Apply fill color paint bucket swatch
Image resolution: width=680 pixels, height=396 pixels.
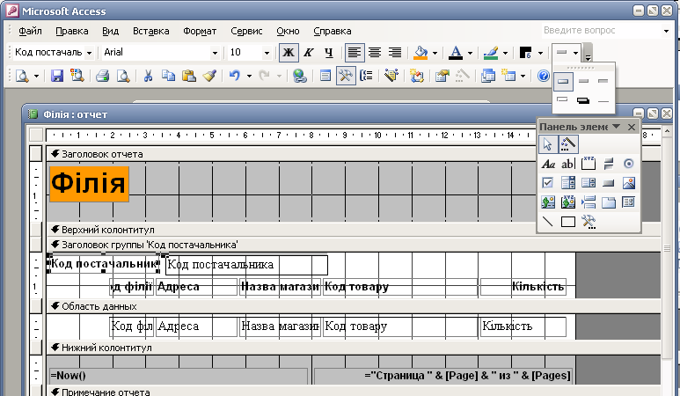pos(420,53)
